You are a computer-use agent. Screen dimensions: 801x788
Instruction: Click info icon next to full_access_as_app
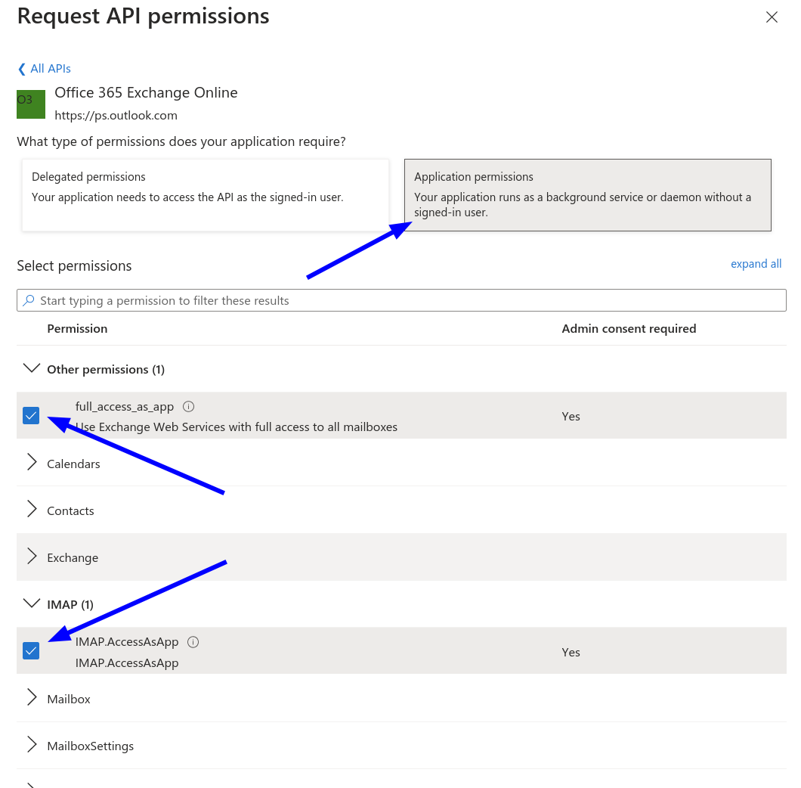point(189,407)
